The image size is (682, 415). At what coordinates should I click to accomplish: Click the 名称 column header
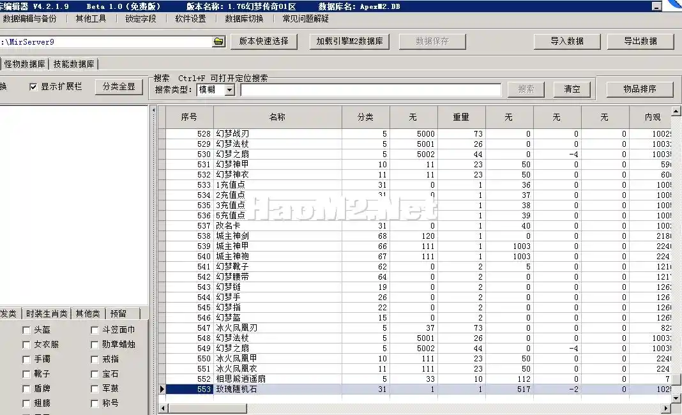click(278, 117)
